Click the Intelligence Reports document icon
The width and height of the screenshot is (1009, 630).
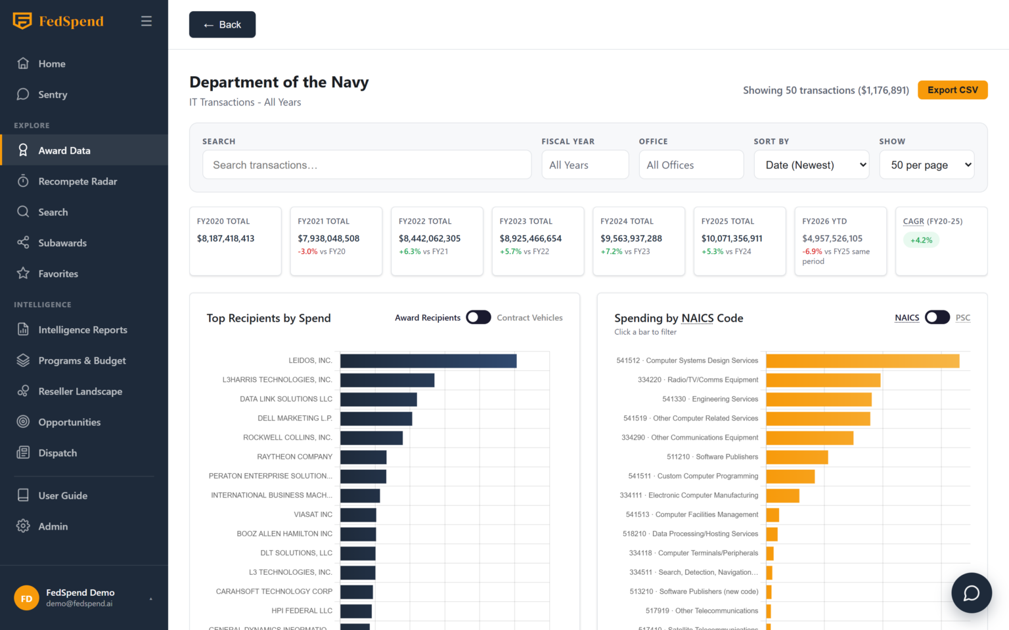pyautogui.click(x=23, y=329)
